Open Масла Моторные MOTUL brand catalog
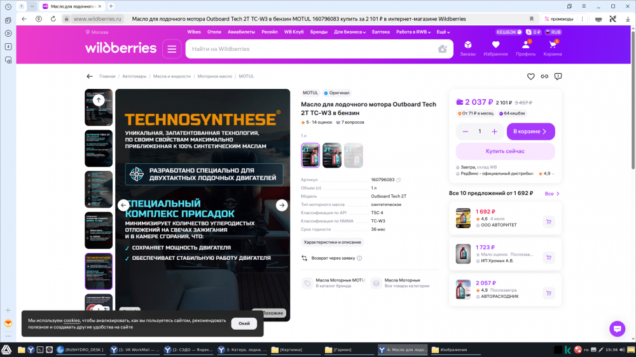The height and width of the screenshot is (357, 636). pos(335,283)
